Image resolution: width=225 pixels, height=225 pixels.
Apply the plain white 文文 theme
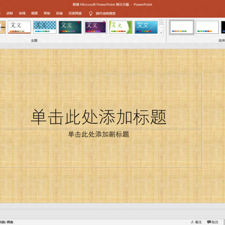point(19,27)
